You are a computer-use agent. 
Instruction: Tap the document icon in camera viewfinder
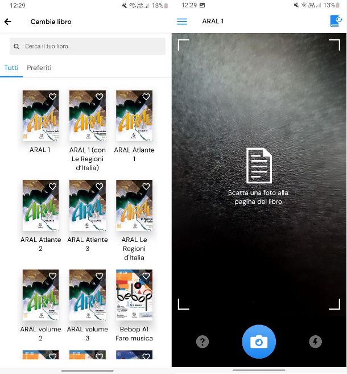259,166
